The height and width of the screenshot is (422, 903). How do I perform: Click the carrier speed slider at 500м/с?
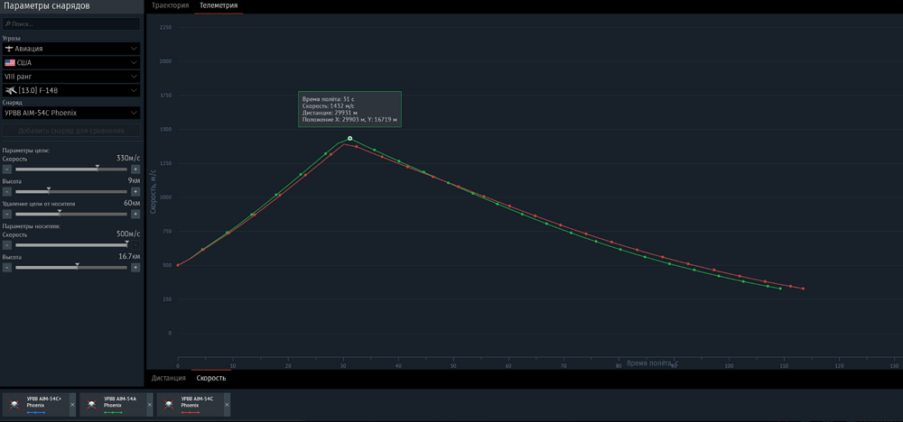coord(126,244)
